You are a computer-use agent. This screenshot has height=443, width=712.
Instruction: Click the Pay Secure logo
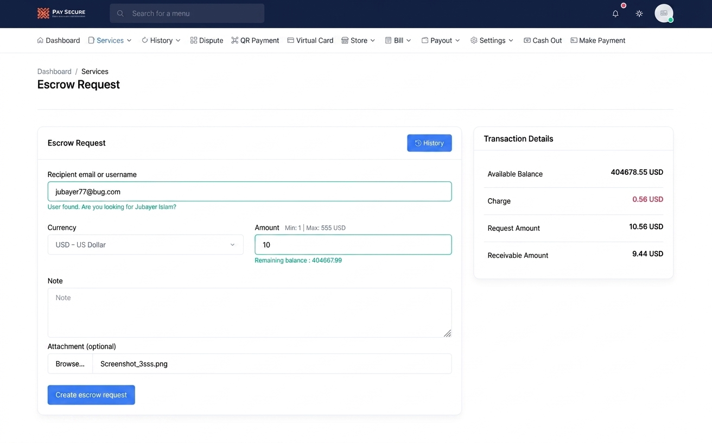pos(61,13)
